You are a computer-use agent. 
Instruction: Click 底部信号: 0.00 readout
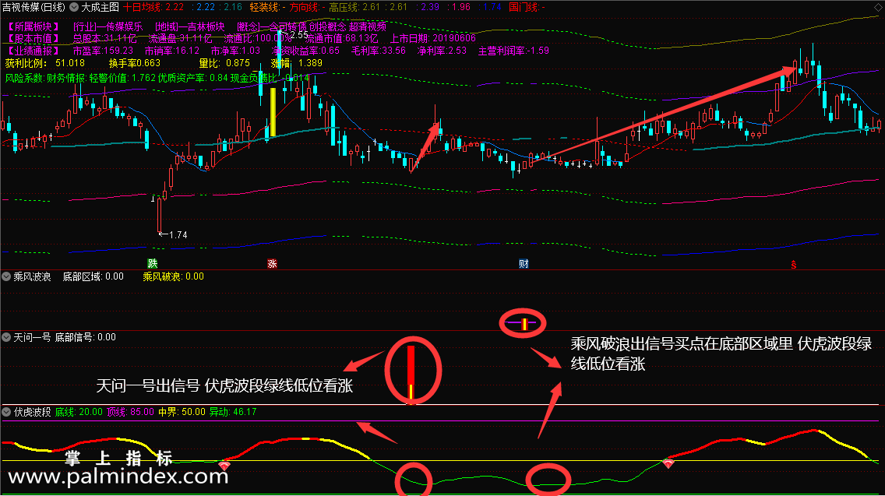click(x=85, y=337)
